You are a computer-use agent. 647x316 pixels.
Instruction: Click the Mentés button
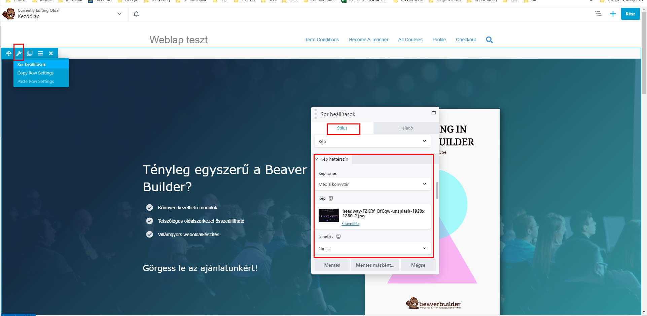click(332, 265)
